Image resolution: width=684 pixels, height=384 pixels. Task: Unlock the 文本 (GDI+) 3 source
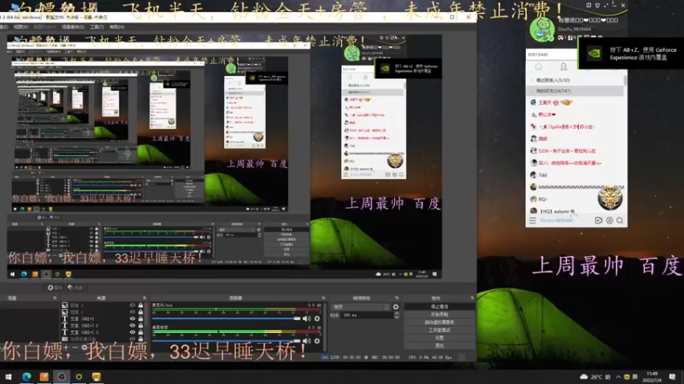[x=140, y=332]
